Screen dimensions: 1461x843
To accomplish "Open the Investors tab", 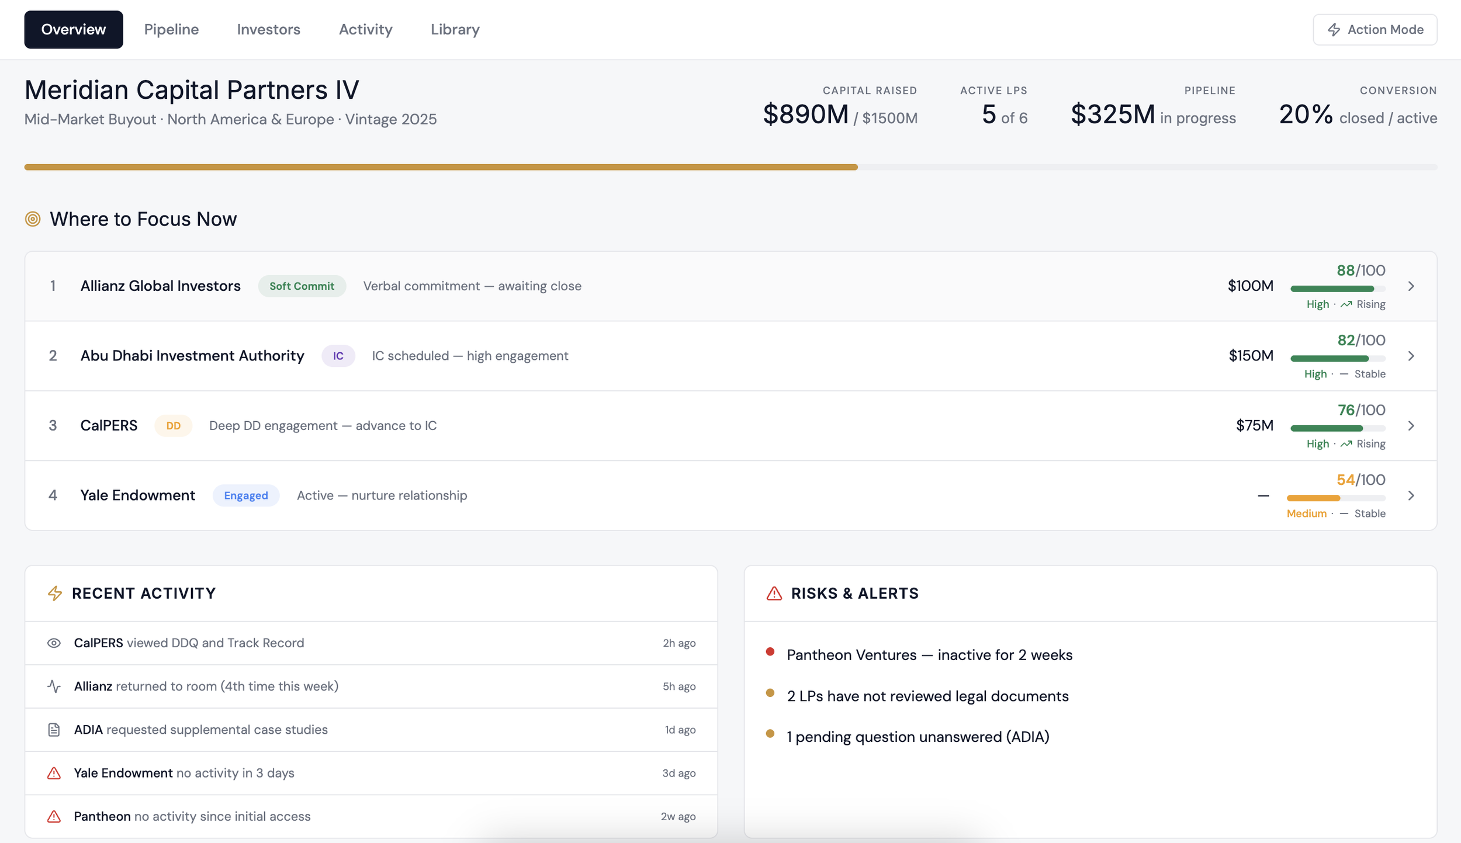I will pyautogui.click(x=268, y=30).
